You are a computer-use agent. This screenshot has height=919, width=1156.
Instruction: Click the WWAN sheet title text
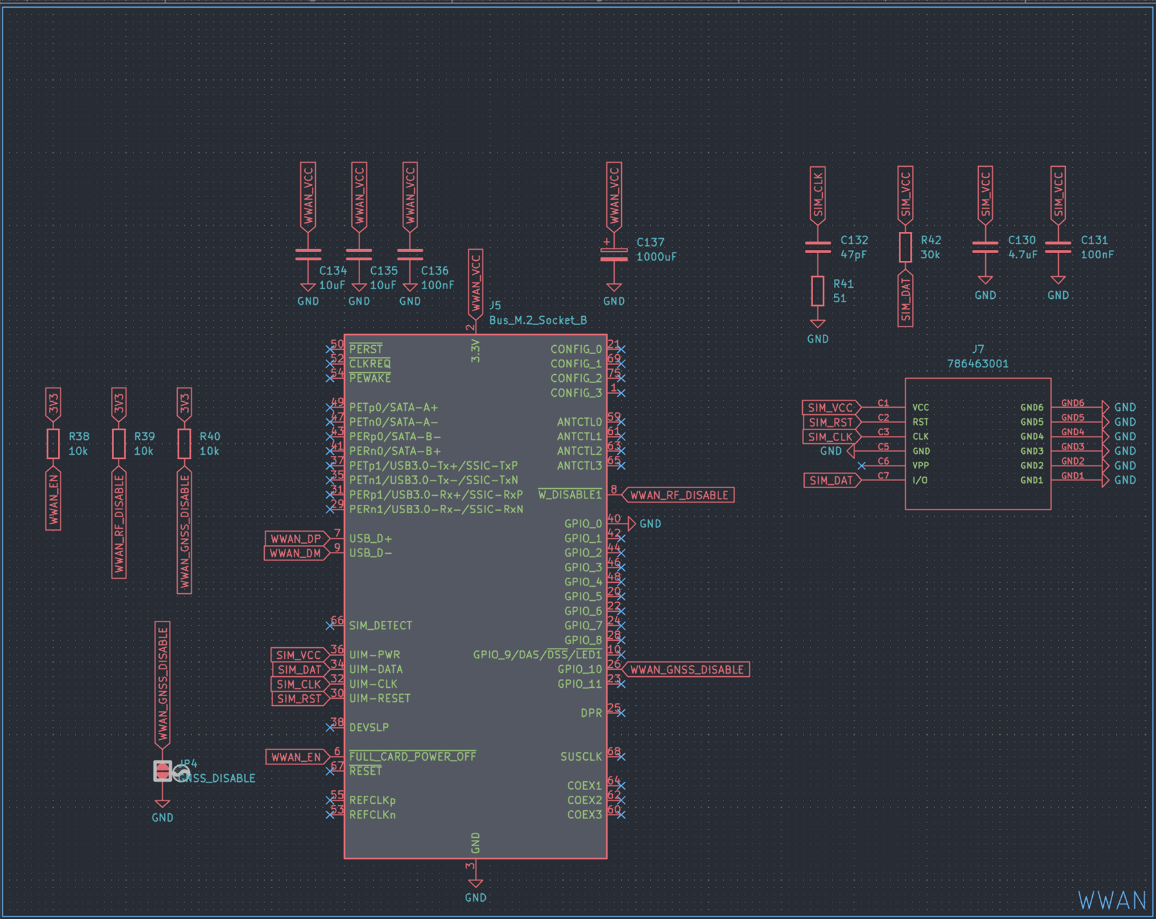pos(1113,900)
